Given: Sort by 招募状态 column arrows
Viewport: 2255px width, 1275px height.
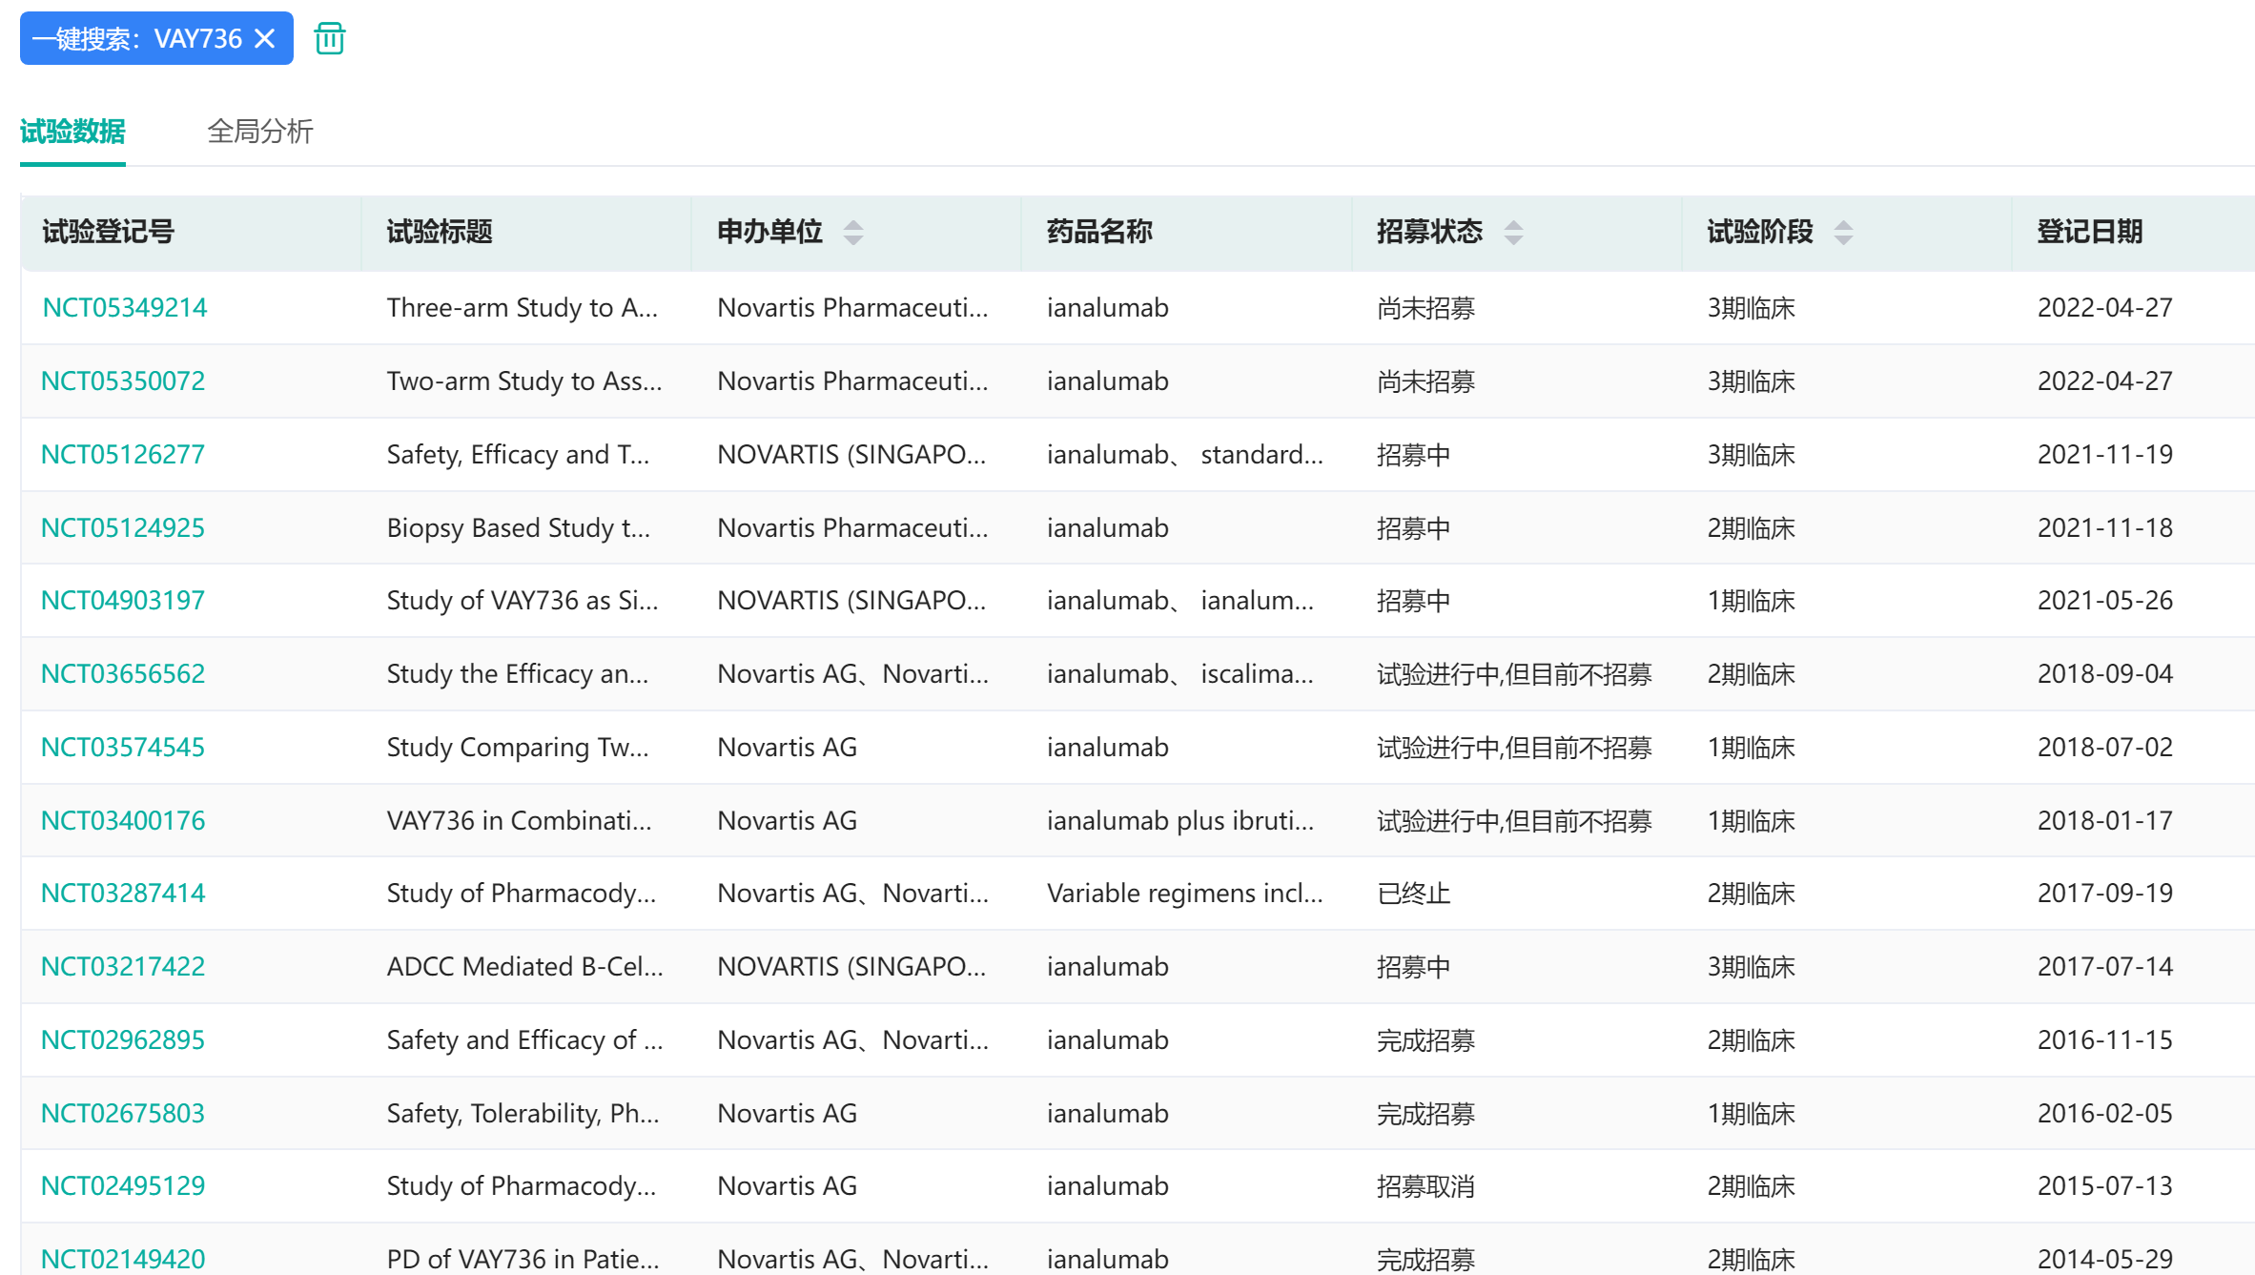Looking at the screenshot, I should point(1513,232).
